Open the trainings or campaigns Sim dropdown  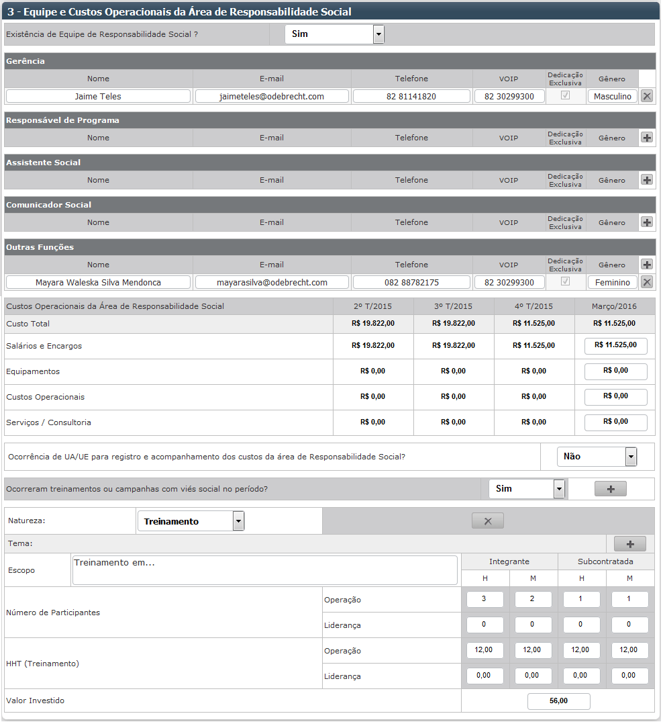pyautogui.click(x=559, y=489)
